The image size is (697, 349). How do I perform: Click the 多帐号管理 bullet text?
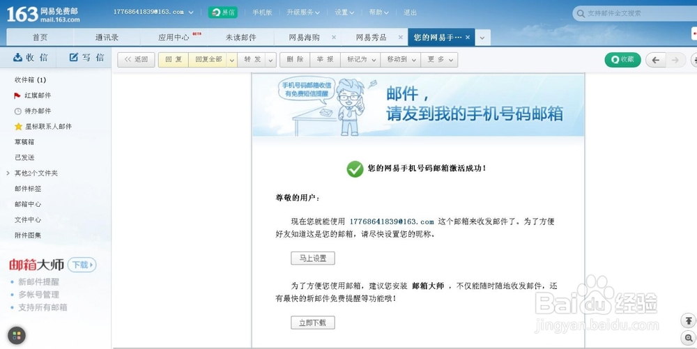(x=38, y=295)
